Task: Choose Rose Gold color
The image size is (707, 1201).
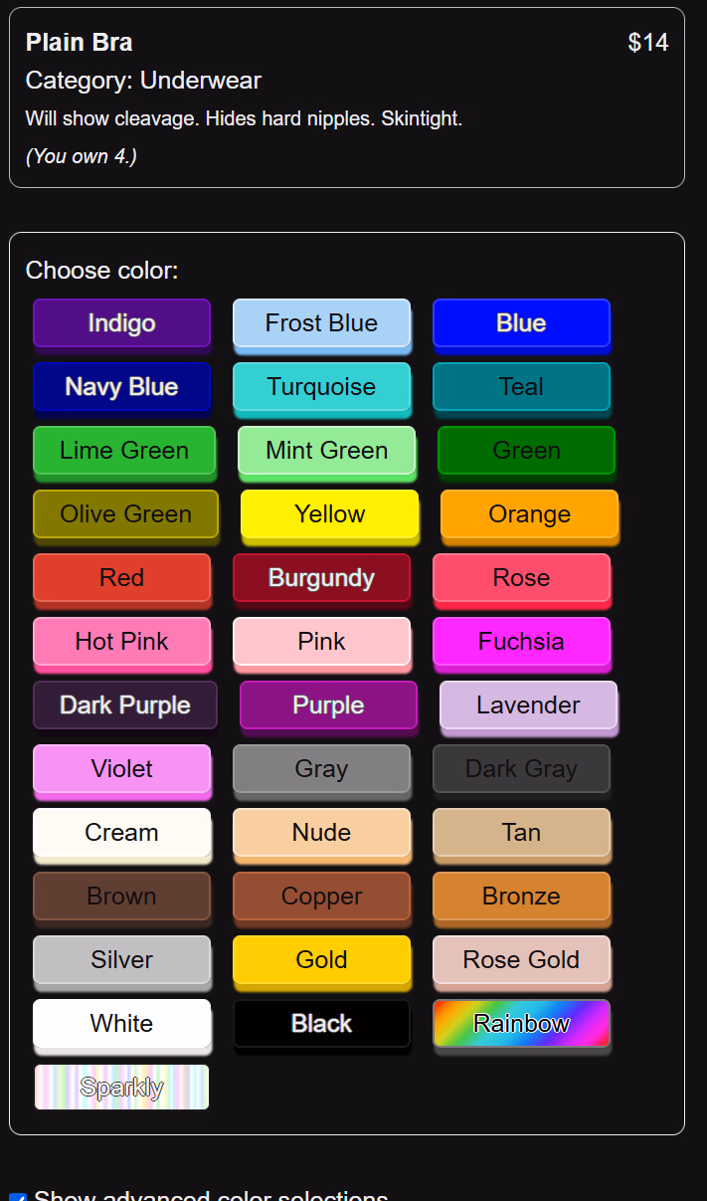Action: [x=521, y=960]
